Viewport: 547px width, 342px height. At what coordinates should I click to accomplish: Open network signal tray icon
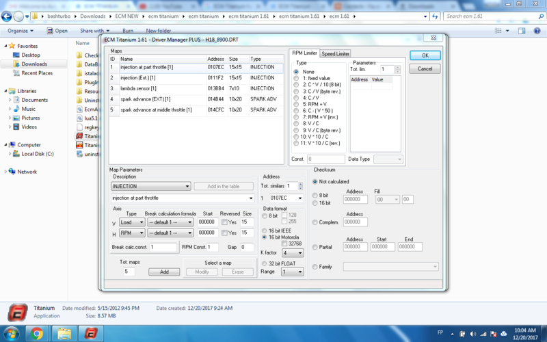coord(483,334)
